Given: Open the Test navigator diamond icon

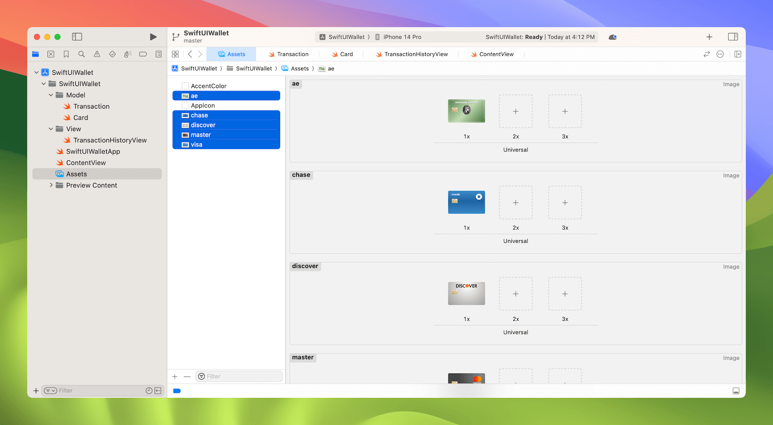Looking at the screenshot, I should (112, 54).
